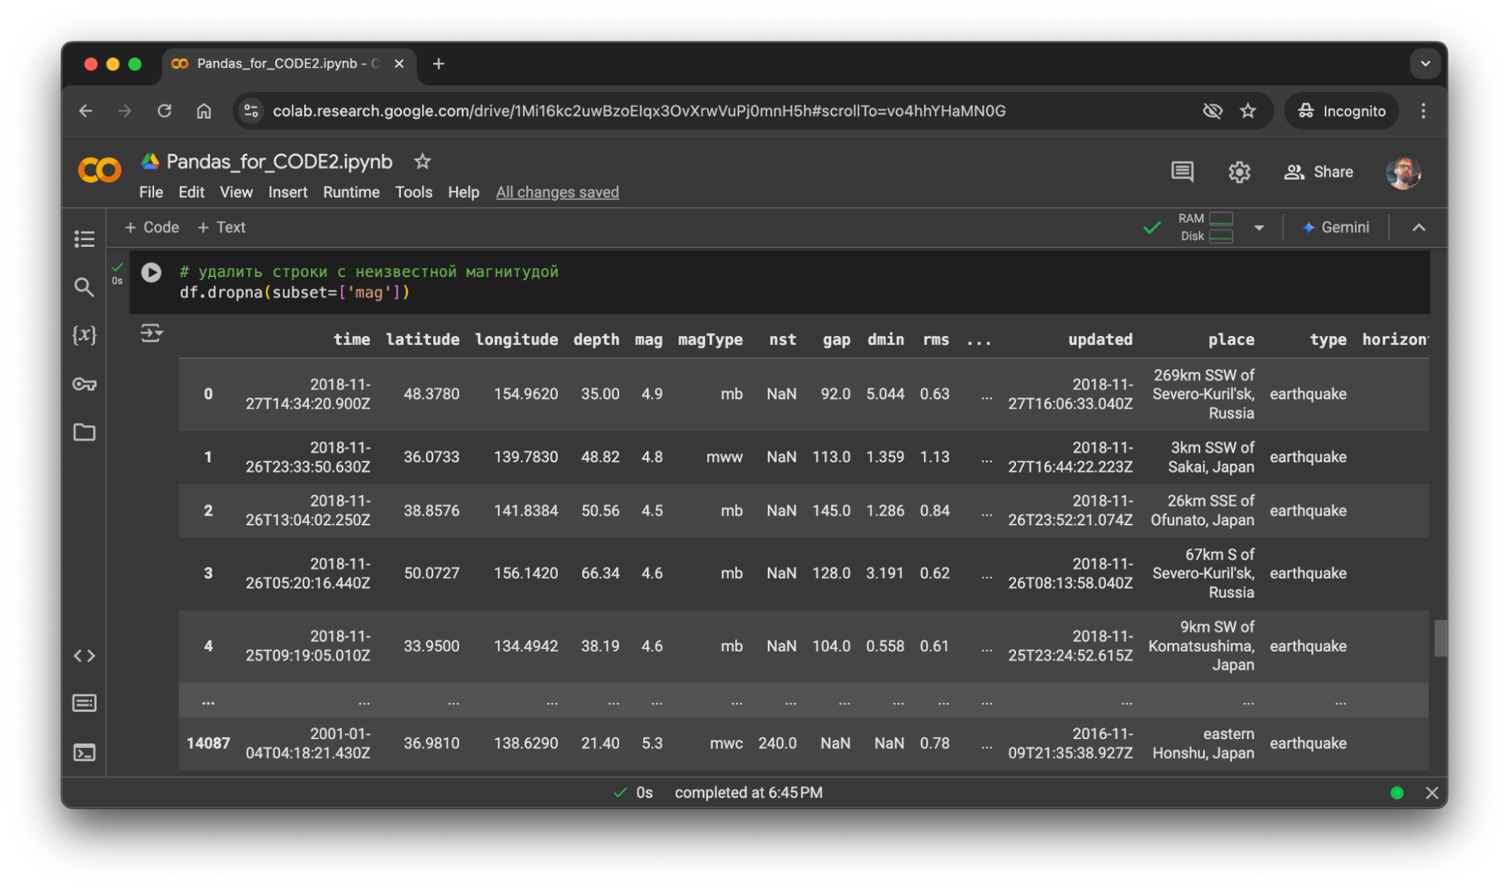Image resolution: width=1509 pixels, height=890 pixels.
Task: Open the Chrome tab search dropdown
Action: (1424, 64)
